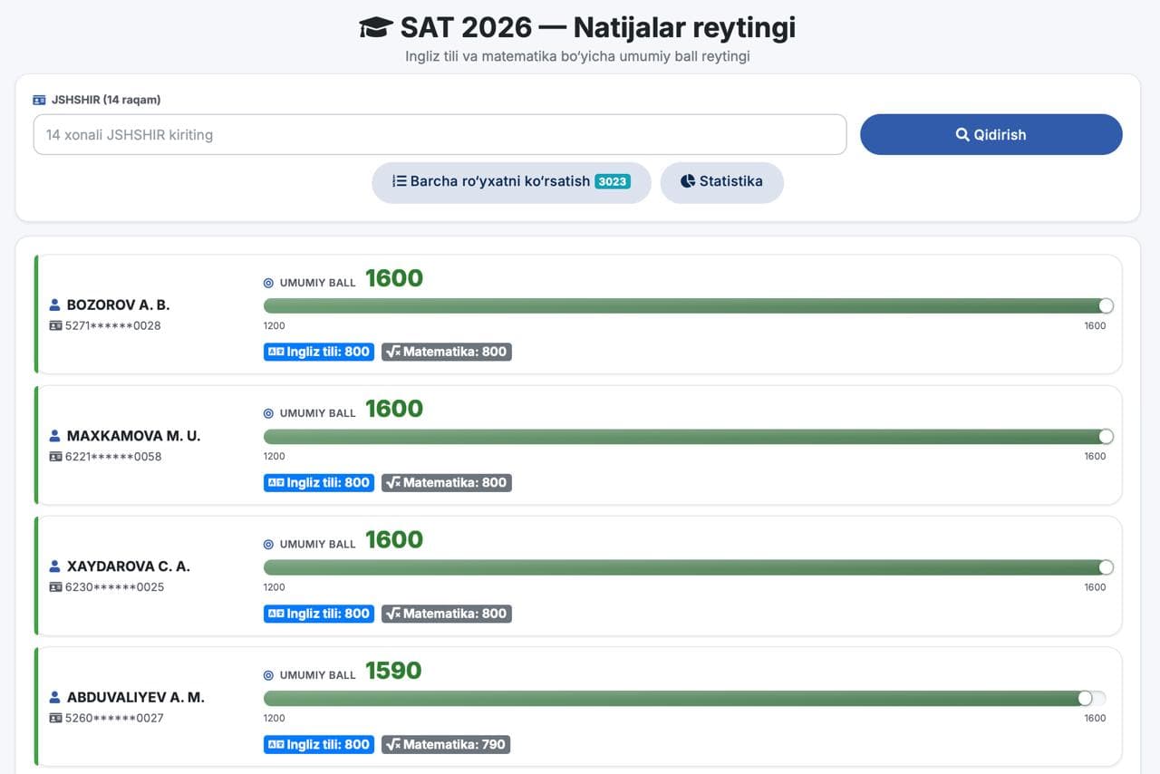Click BOZOROV's score slider handle
Viewport: 1160px width, 774px height.
pyautogui.click(x=1106, y=306)
